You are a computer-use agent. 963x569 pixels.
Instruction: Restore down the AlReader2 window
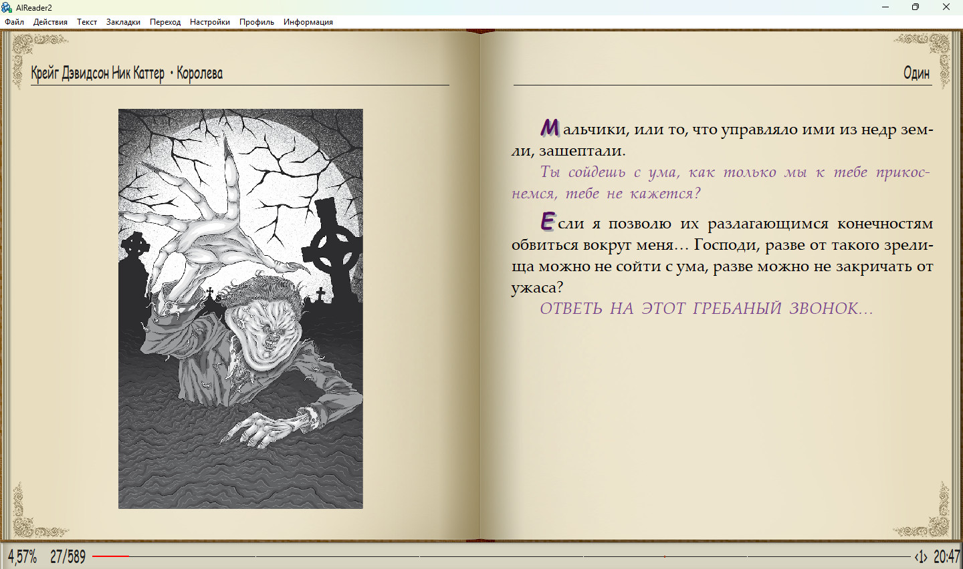(916, 7)
